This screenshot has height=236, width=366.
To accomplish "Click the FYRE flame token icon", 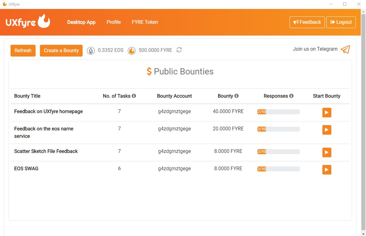I will pos(132,51).
